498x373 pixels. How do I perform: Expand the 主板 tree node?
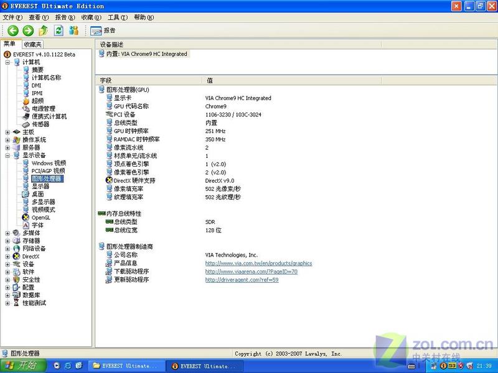pos(7,132)
